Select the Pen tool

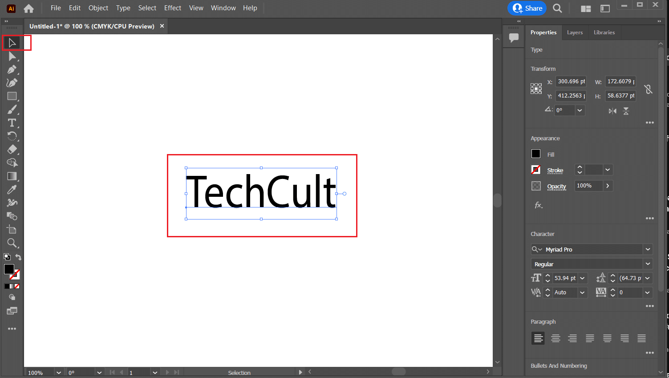[x=12, y=69]
